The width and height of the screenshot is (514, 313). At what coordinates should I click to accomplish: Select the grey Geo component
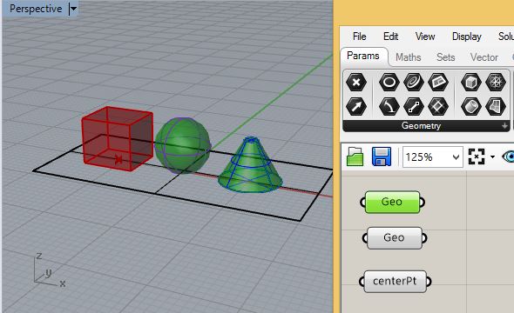tap(395, 237)
